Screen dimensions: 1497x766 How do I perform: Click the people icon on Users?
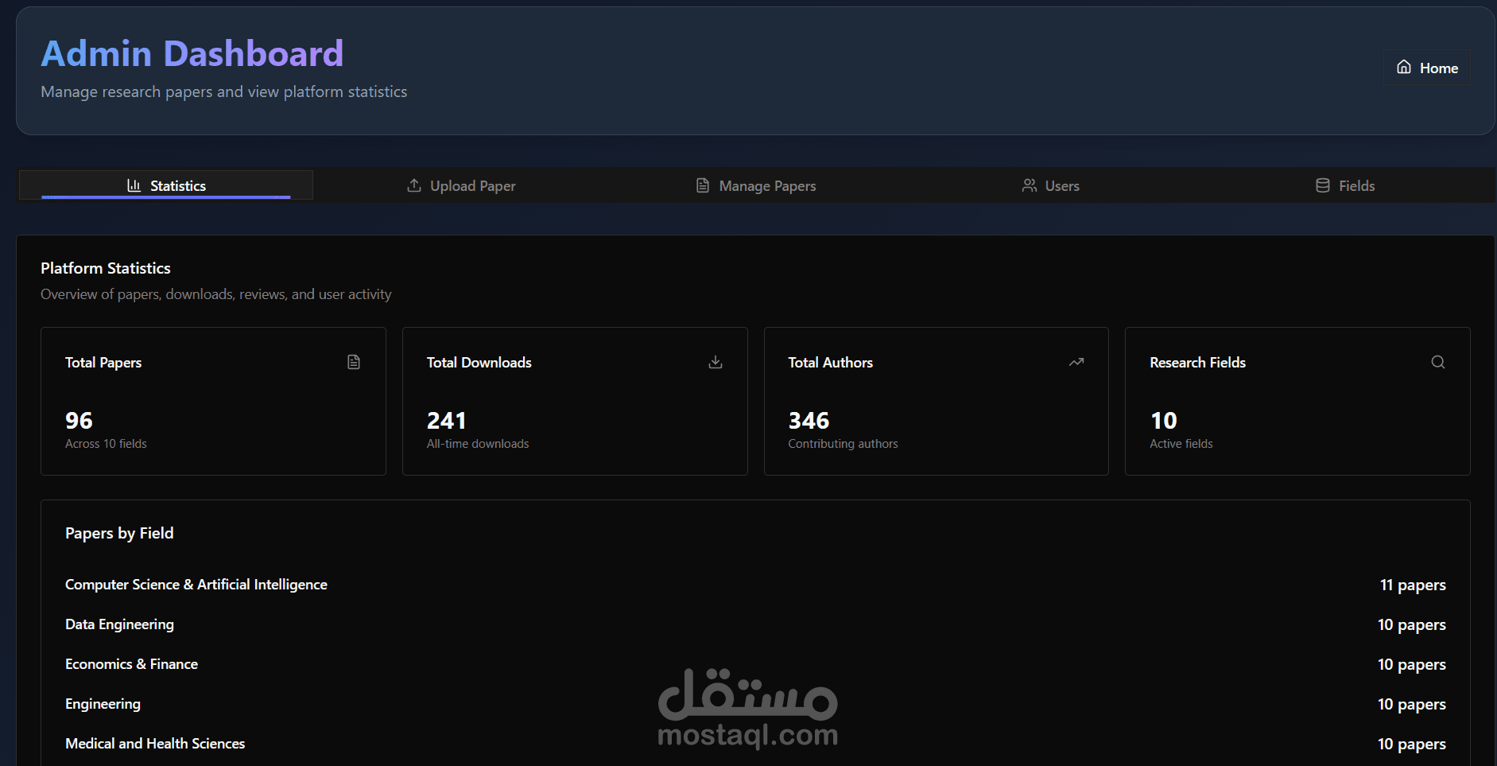[x=1030, y=185]
